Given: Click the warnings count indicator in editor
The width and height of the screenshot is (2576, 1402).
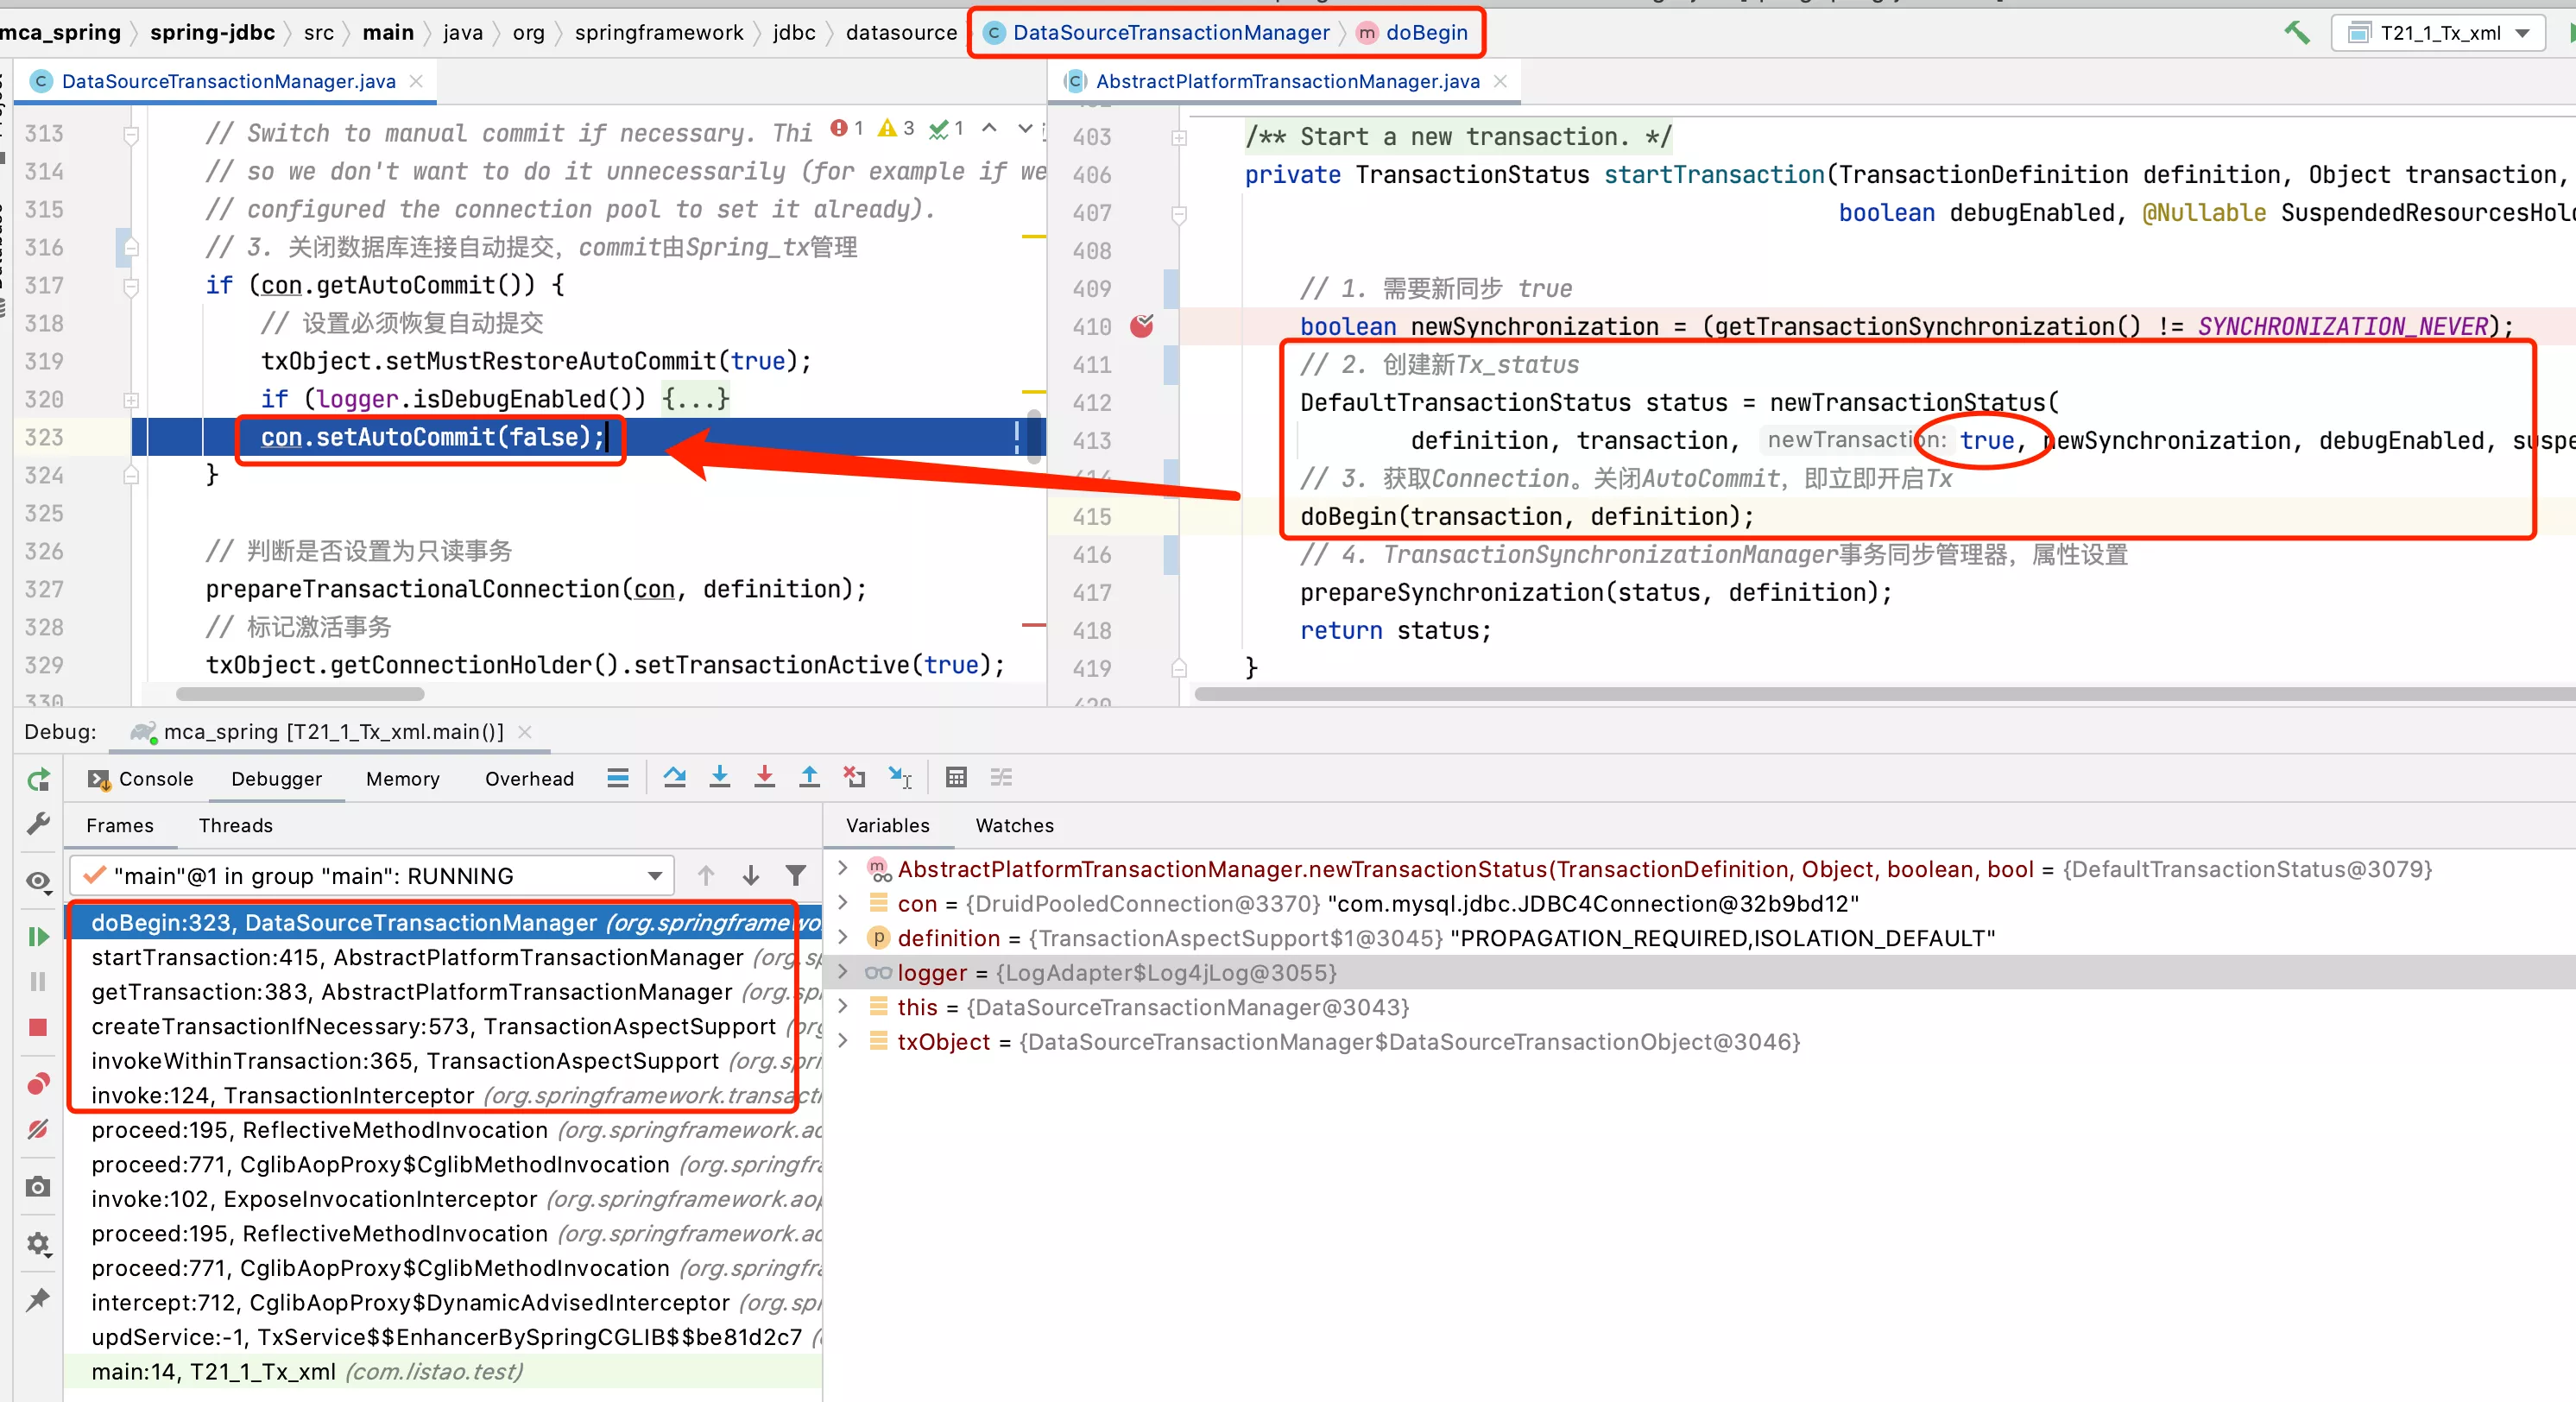Looking at the screenshot, I should point(896,128).
